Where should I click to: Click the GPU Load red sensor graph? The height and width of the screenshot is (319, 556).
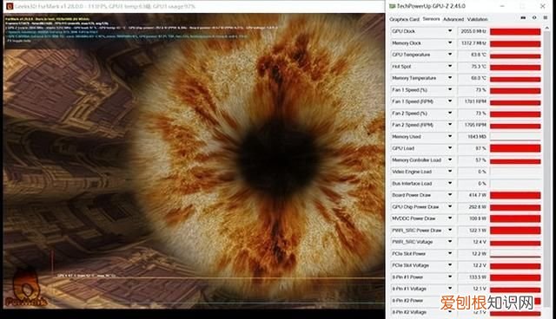point(515,148)
